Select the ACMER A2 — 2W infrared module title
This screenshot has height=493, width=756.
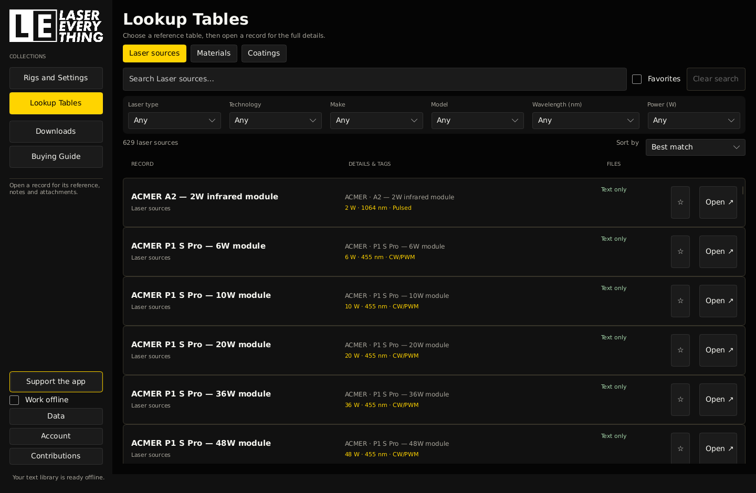click(x=205, y=197)
